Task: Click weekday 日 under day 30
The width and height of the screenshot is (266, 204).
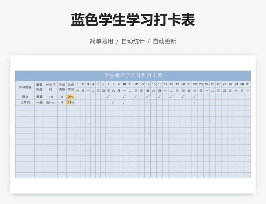Action: coord(242,91)
